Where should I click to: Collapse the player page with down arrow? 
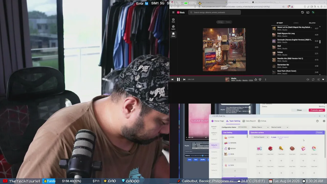[x=323, y=79]
